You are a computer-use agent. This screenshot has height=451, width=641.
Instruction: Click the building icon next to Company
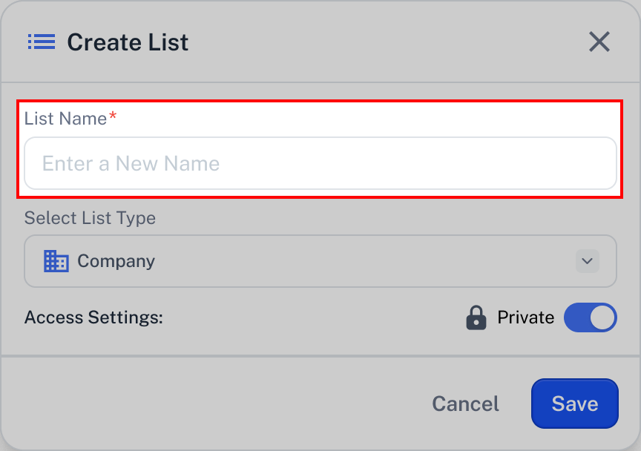(56, 261)
